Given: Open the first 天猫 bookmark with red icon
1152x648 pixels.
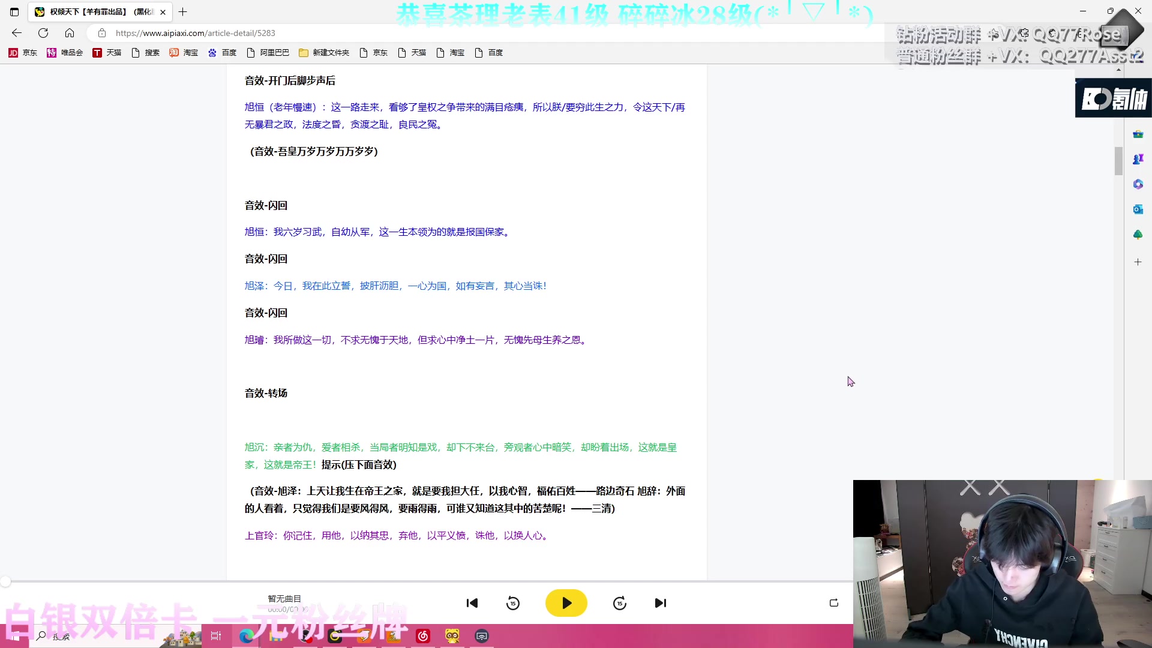Looking at the screenshot, I should 107,53.
